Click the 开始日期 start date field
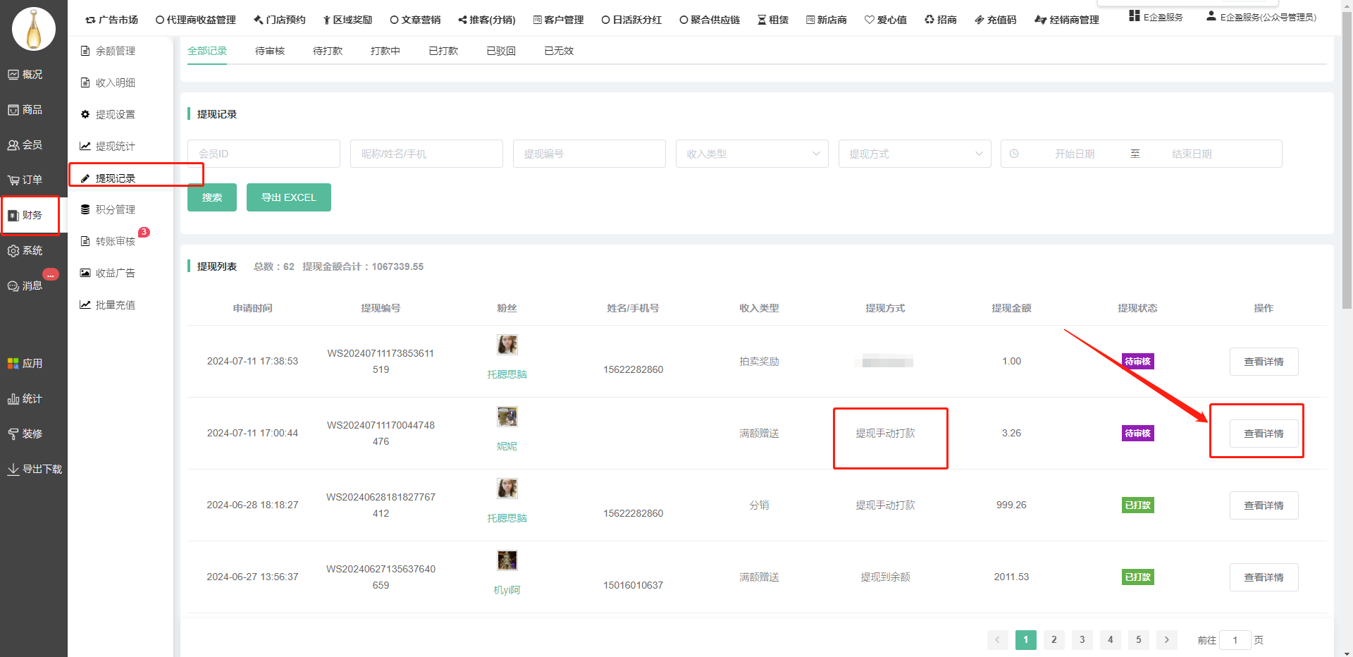Viewport: 1353px width, 657px height. [1074, 154]
